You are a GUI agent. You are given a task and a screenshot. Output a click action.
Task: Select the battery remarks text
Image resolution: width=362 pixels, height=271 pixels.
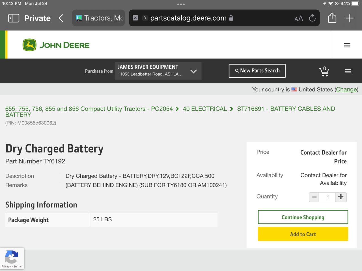(x=146, y=185)
